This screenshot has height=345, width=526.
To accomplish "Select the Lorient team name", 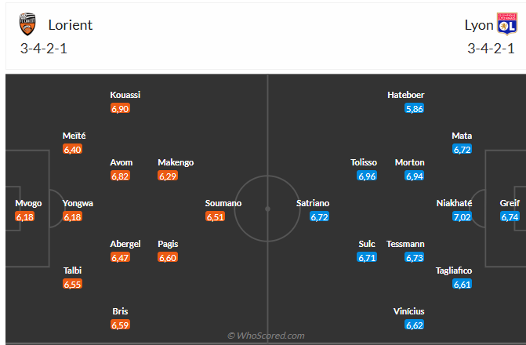I will (70, 25).
